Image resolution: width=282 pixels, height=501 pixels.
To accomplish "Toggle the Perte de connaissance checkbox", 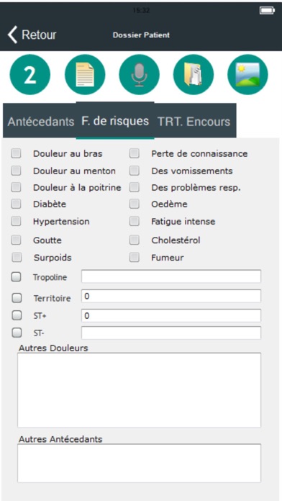I will 135,154.
